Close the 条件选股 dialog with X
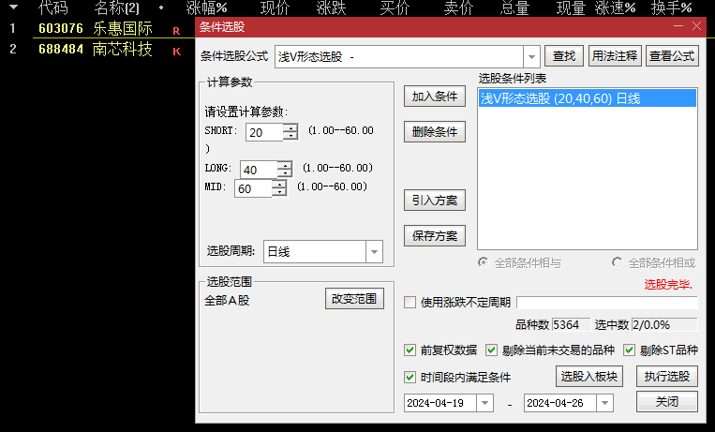The height and width of the screenshot is (432, 715). click(697, 26)
